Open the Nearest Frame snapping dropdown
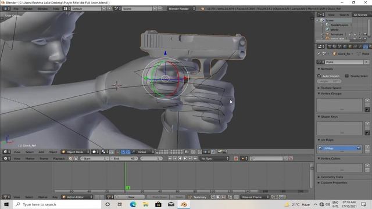This screenshot has width=372, height=209. click(255, 197)
